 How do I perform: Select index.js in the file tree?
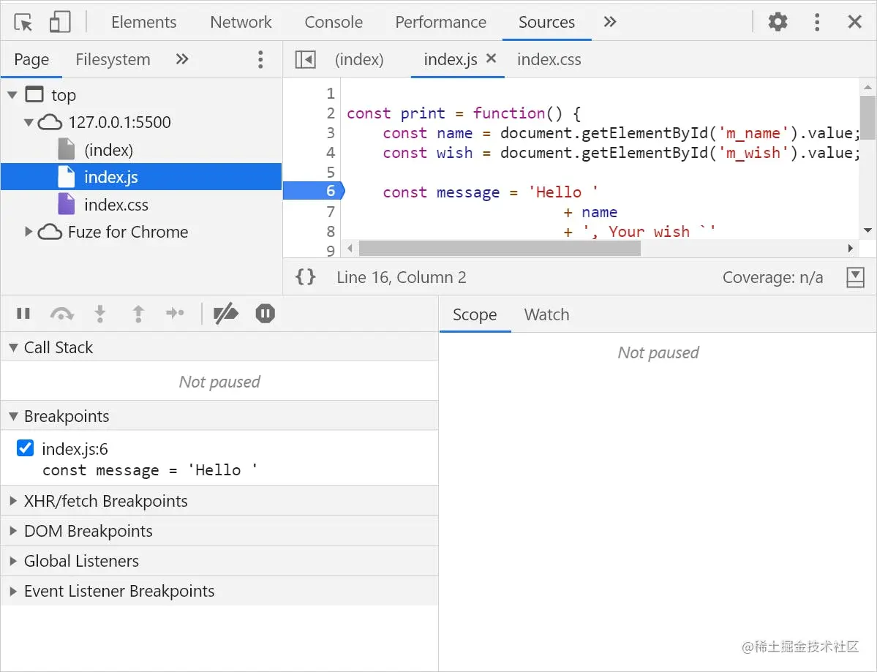[141, 177]
